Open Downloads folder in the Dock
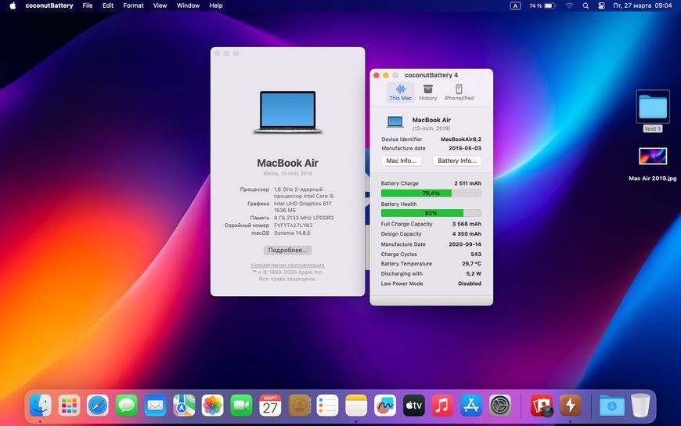This screenshot has width=681, height=426. point(612,406)
